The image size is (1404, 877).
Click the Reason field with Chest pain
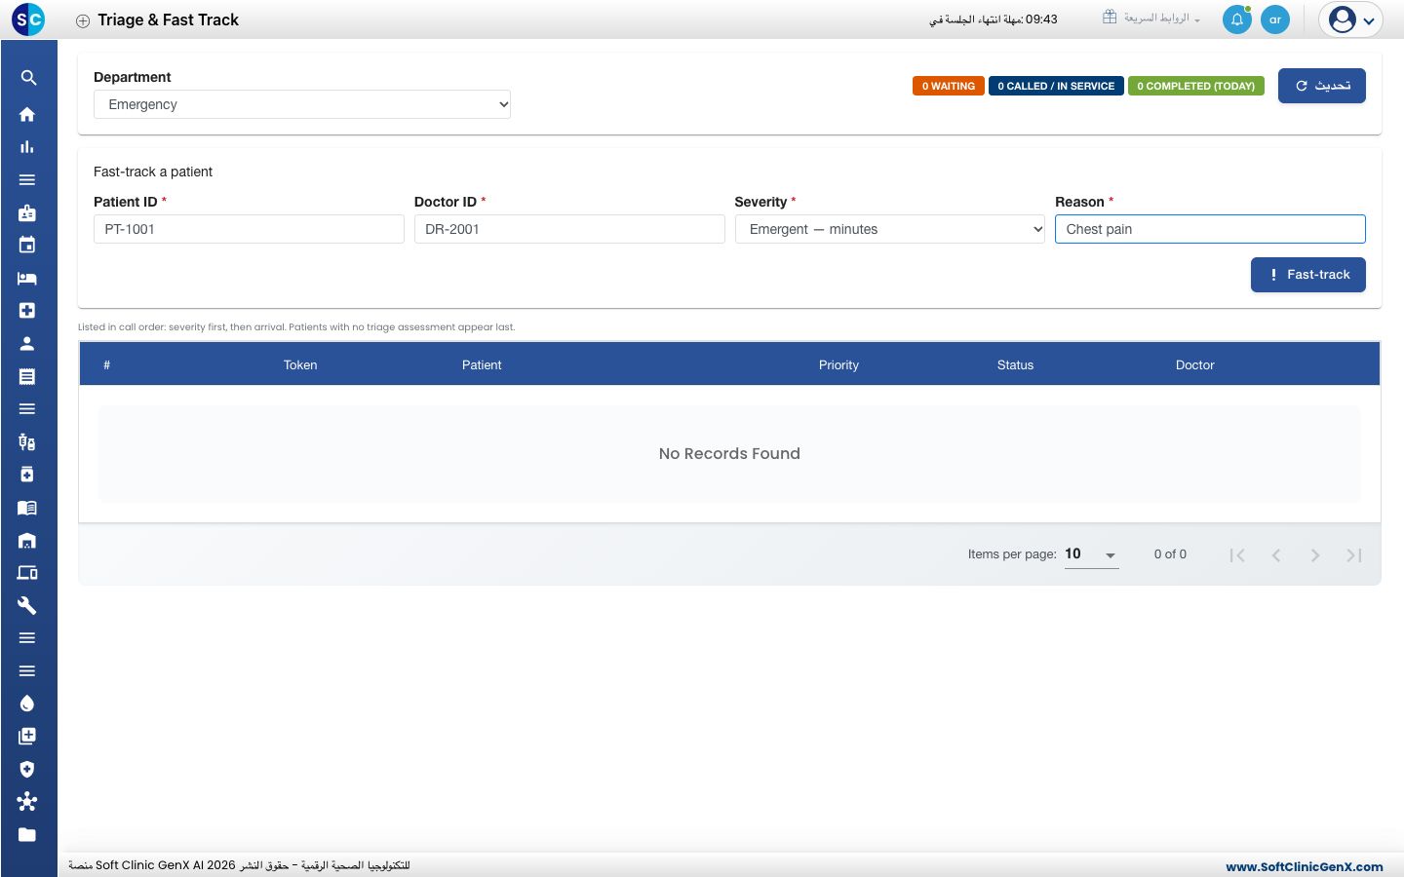[x=1210, y=229]
